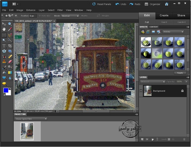
Task: Show Filters in the Effects panel
Action: (x=143, y=32)
